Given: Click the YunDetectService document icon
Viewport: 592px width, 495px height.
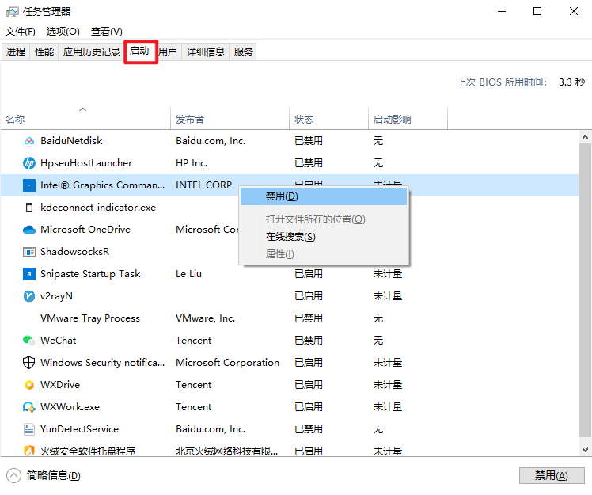Looking at the screenshot, I should point(29,429).
